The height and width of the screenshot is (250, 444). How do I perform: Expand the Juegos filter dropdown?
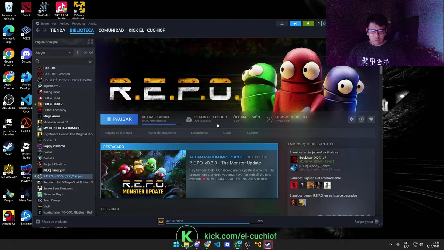(53, 52)
